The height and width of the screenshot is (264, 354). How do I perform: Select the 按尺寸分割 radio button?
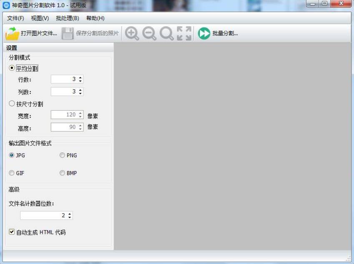[x=12, y=104]
